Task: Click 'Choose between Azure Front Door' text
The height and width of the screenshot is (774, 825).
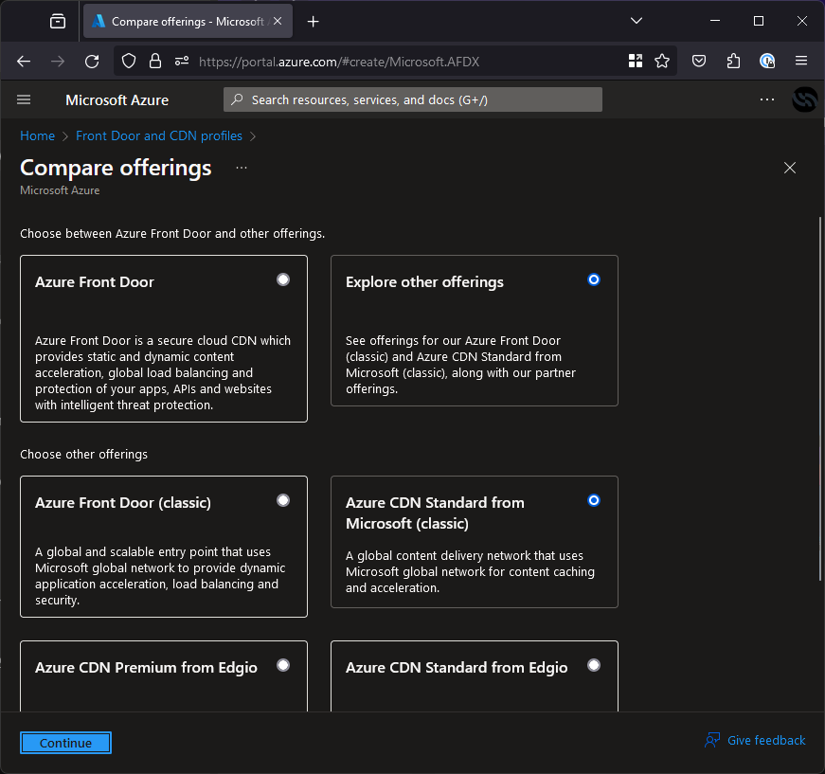Action: [172, 234]
